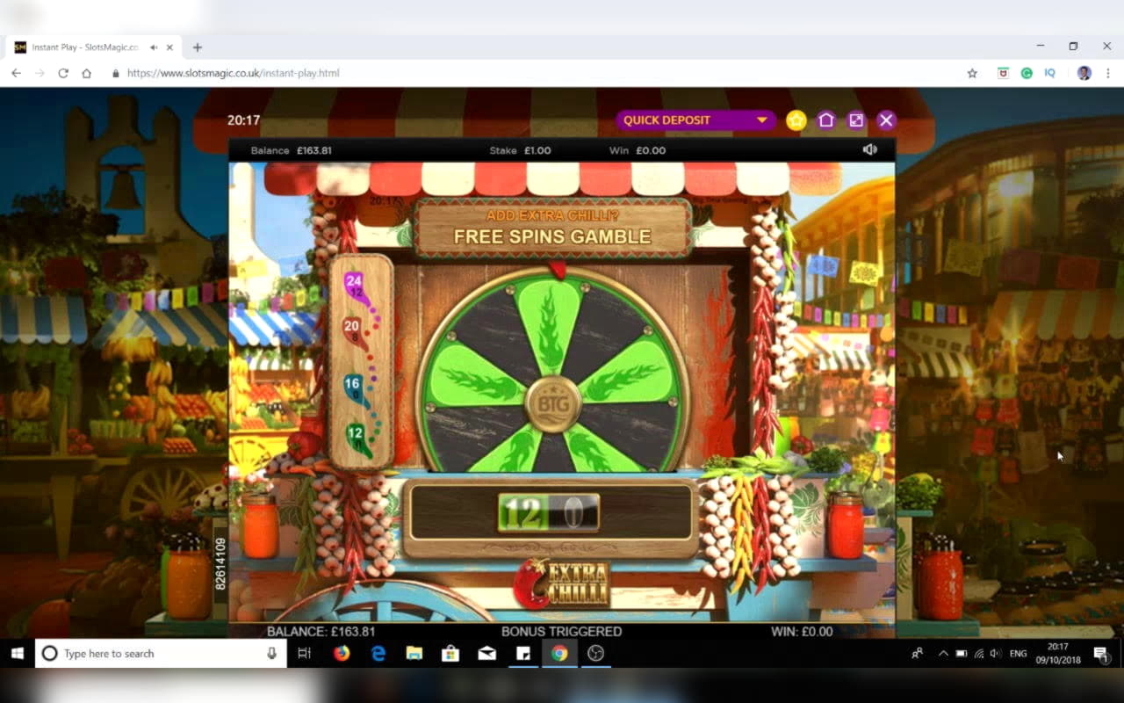Switch to Chrome in the taskbar
1124x703 pixels.
(x=559, y=653)
